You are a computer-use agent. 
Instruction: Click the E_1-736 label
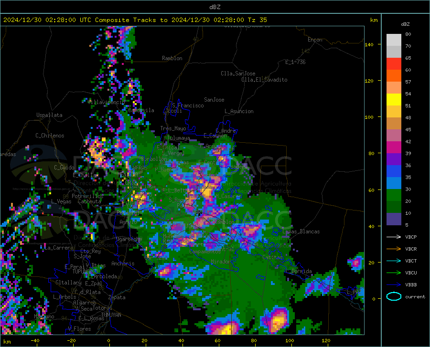pyautogui.click(x=295, y=62)
